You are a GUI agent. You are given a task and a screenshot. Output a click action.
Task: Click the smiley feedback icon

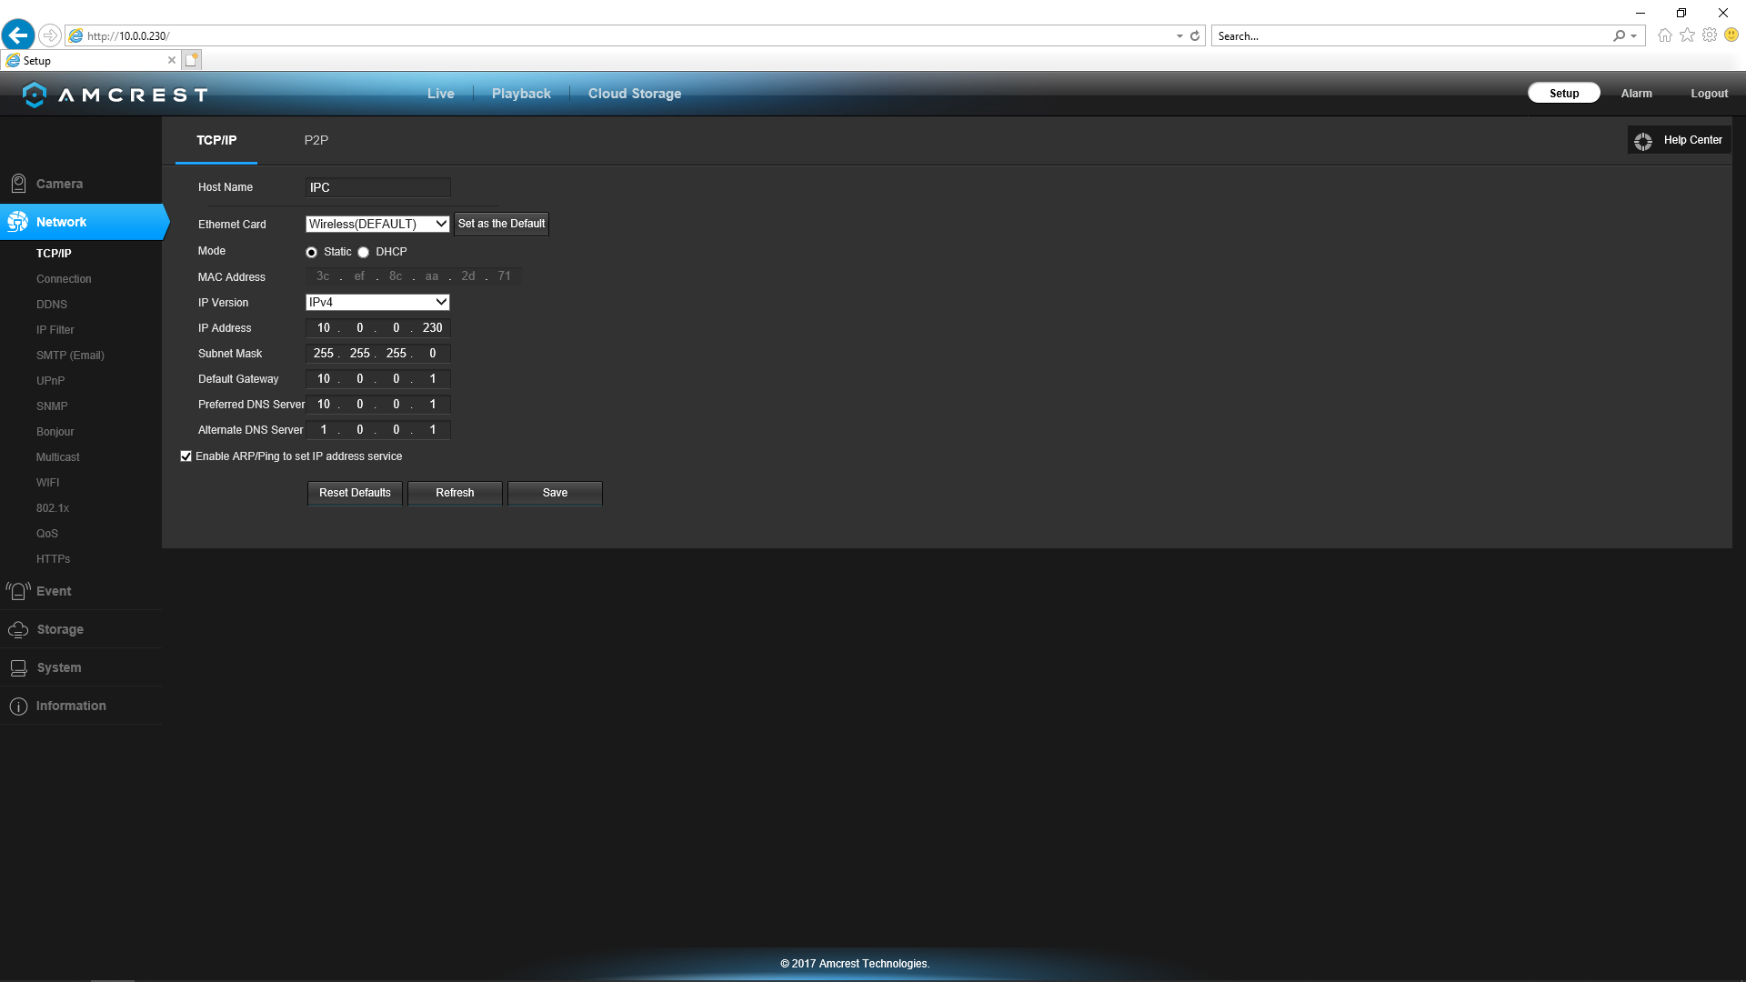[1731, 35]
